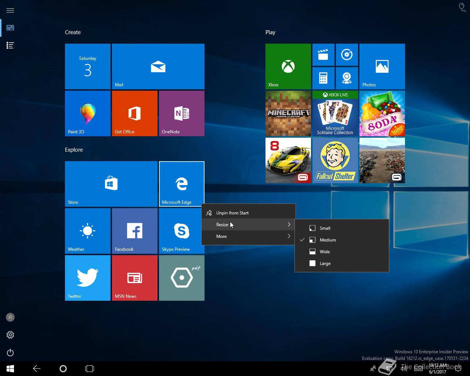Choose Unpin from Start
The width and height of the screenshot is (470, 376).
point(249,213)
